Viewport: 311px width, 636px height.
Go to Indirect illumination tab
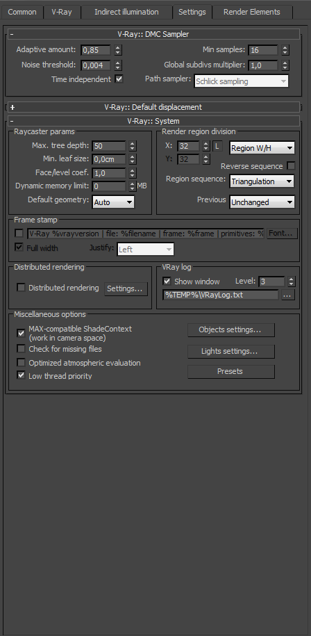(x=126, y=12)
